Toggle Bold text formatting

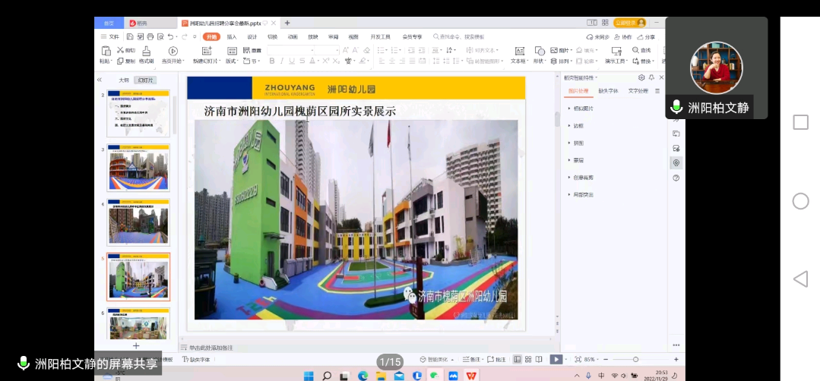[271, 61]
